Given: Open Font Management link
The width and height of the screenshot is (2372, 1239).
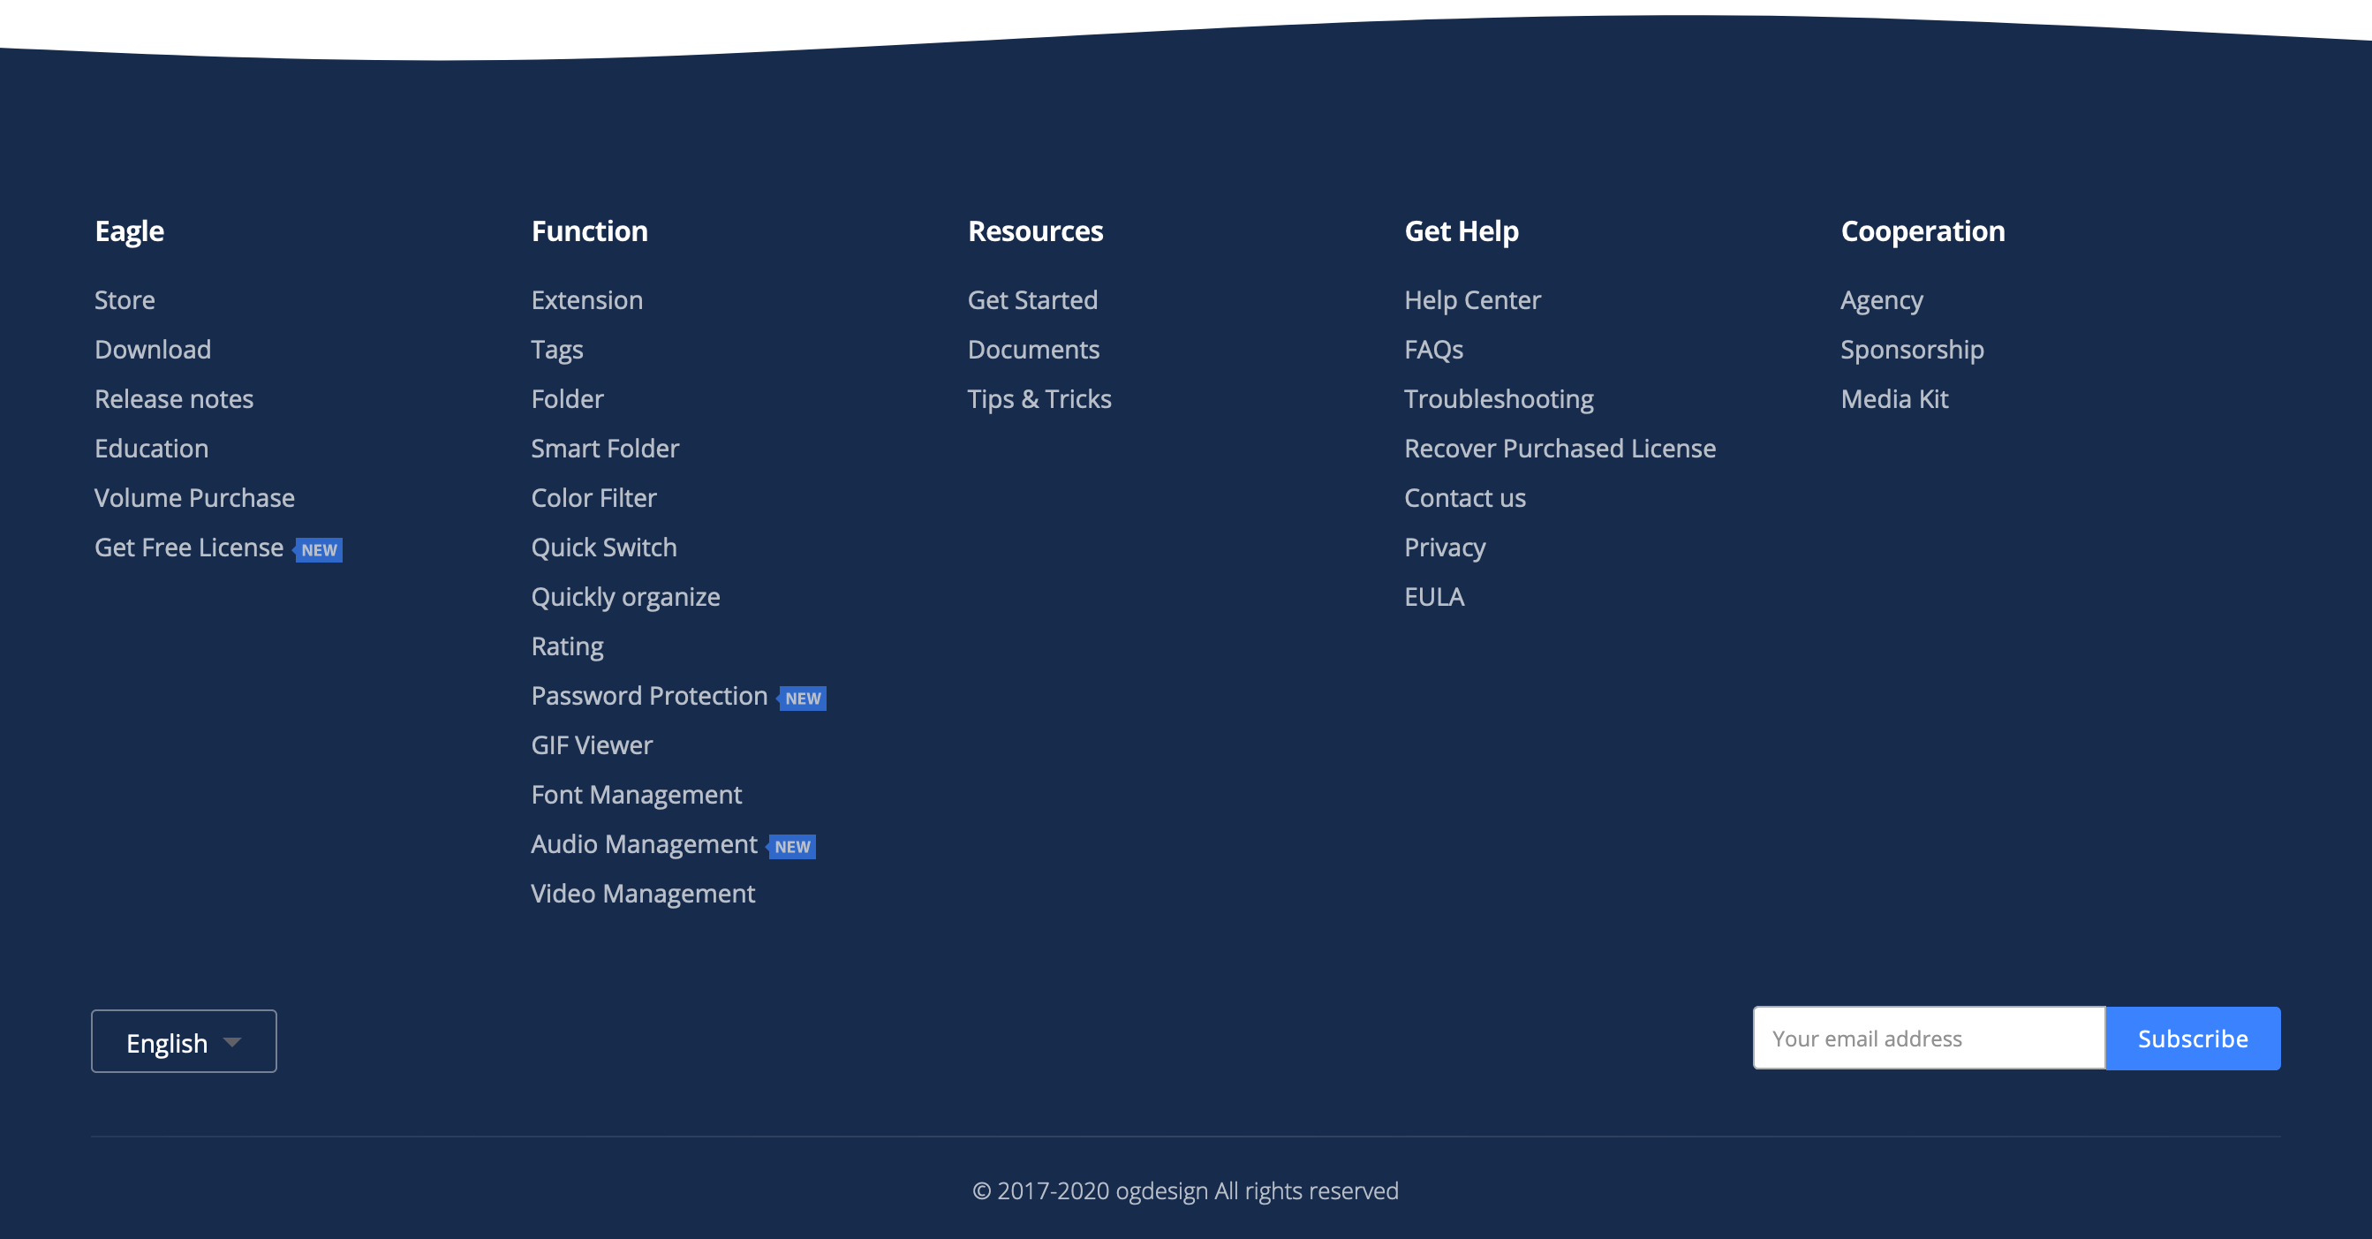Looking at the screenshot, I should (x=637, y=795).
